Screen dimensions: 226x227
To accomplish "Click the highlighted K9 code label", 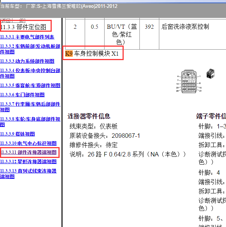I will click(69, 54).
